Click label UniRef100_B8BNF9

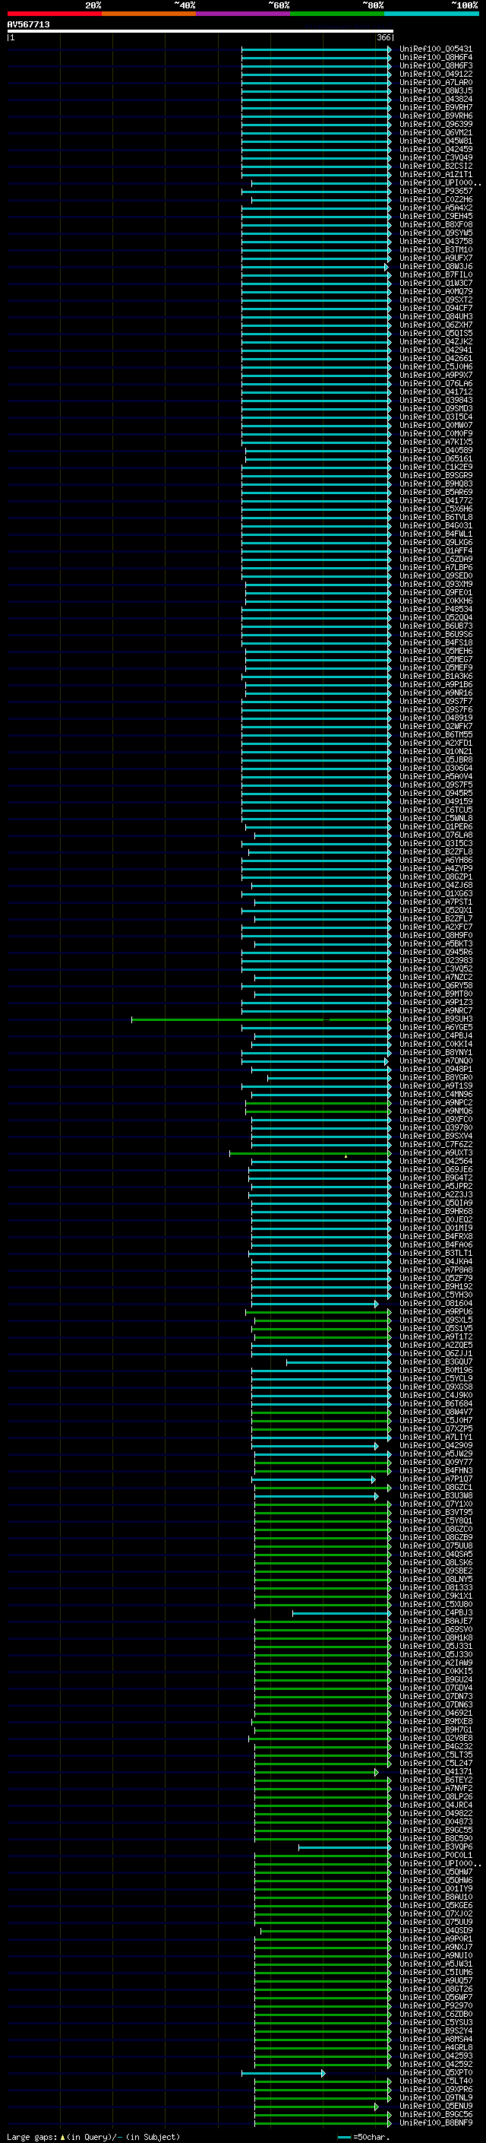pyautogui.click(x=436, y=2122)
